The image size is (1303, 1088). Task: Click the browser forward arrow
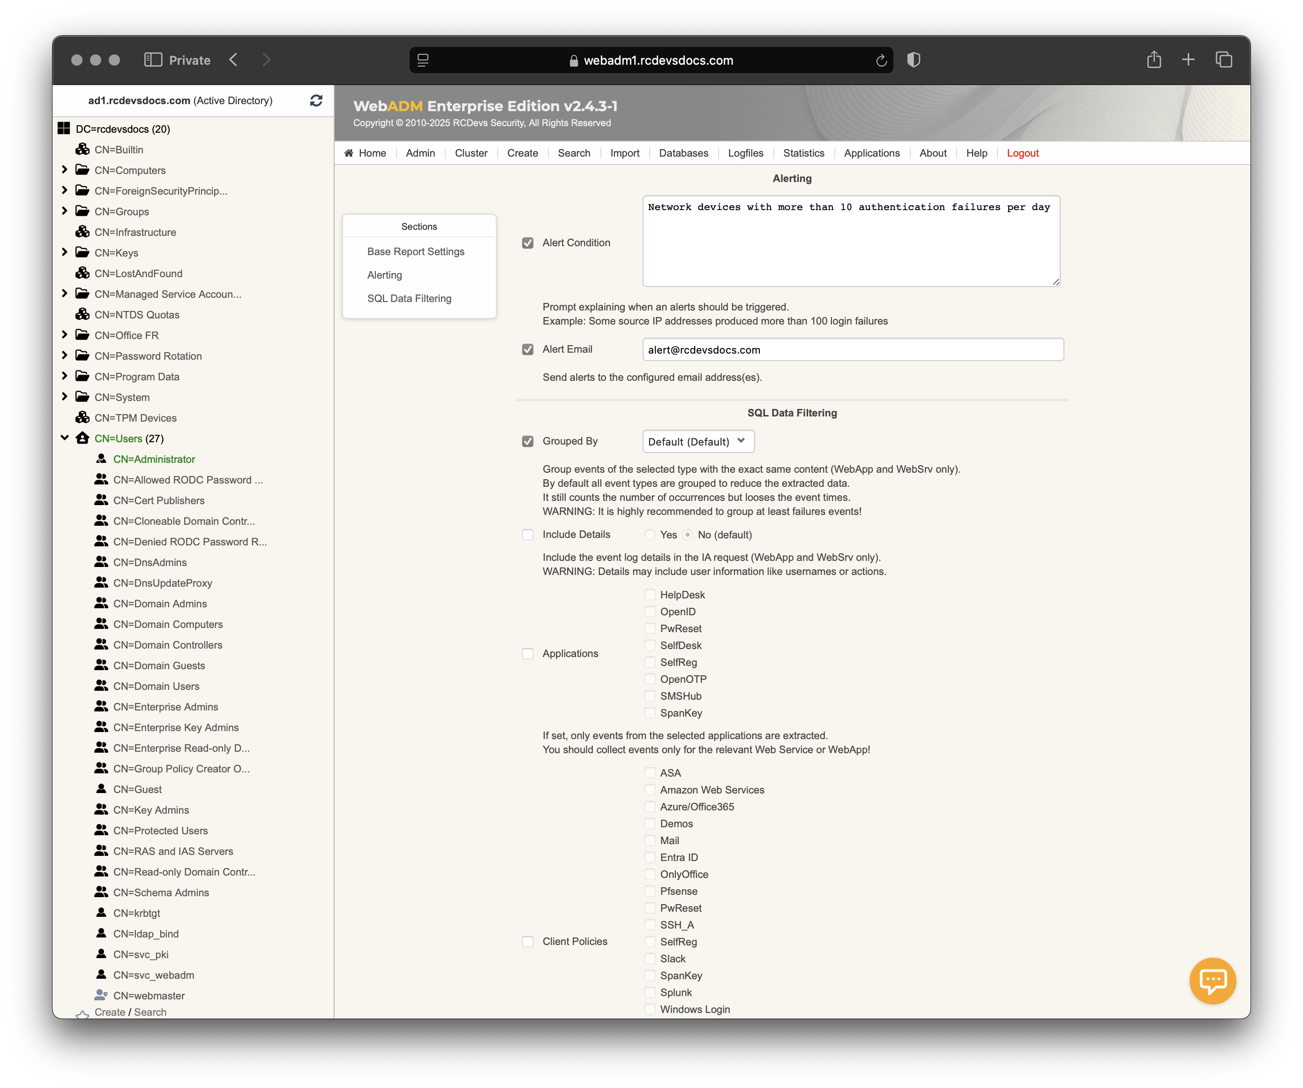(x=266, y=60)
